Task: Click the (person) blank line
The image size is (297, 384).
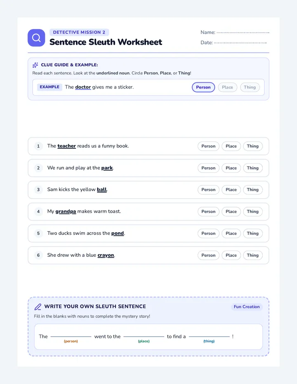Action: 71,337
